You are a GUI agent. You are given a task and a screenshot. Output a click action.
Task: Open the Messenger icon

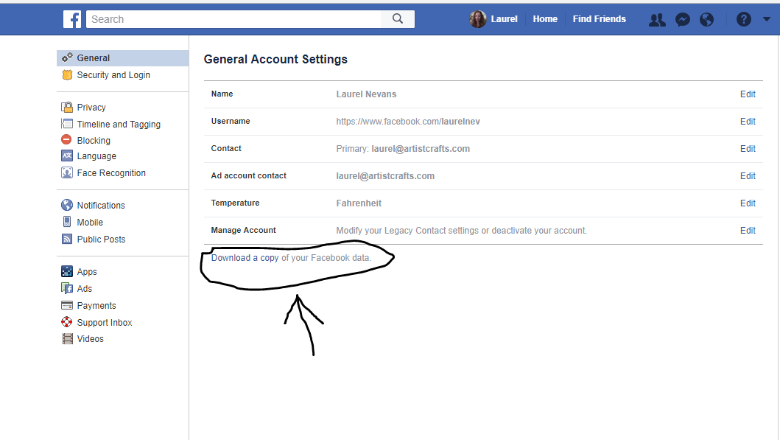point(683,19)
